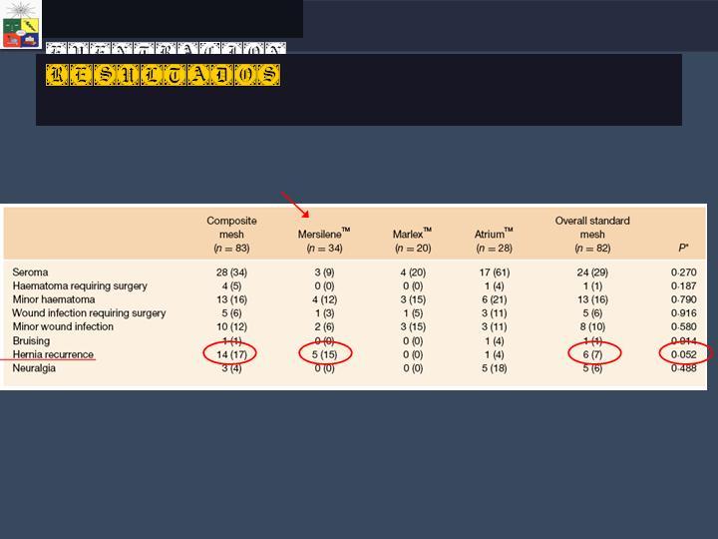This screenshot has width=718, height=539.
Task: Click the university crest logo
Action: (x=21, y=24)
